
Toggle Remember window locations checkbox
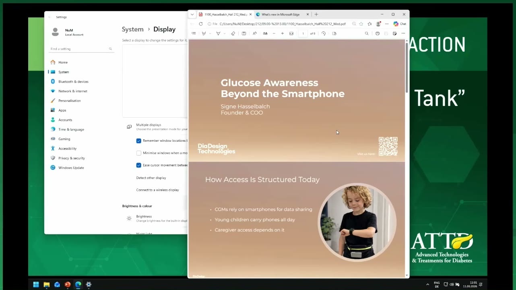tap(139, 141)
